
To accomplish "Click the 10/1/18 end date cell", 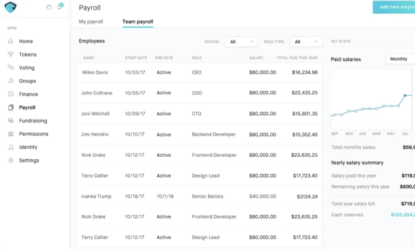I will point(165,196).
